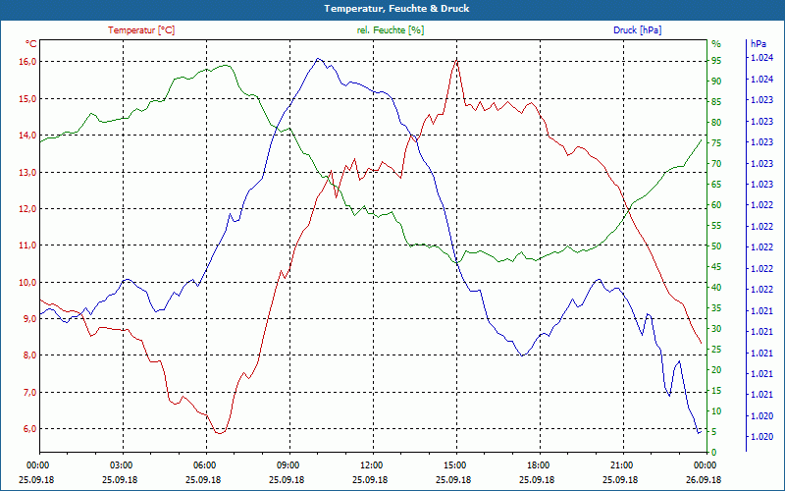The image size is (785, 491).
Task: Click the "06:00" time axis label
Action: 204,464
